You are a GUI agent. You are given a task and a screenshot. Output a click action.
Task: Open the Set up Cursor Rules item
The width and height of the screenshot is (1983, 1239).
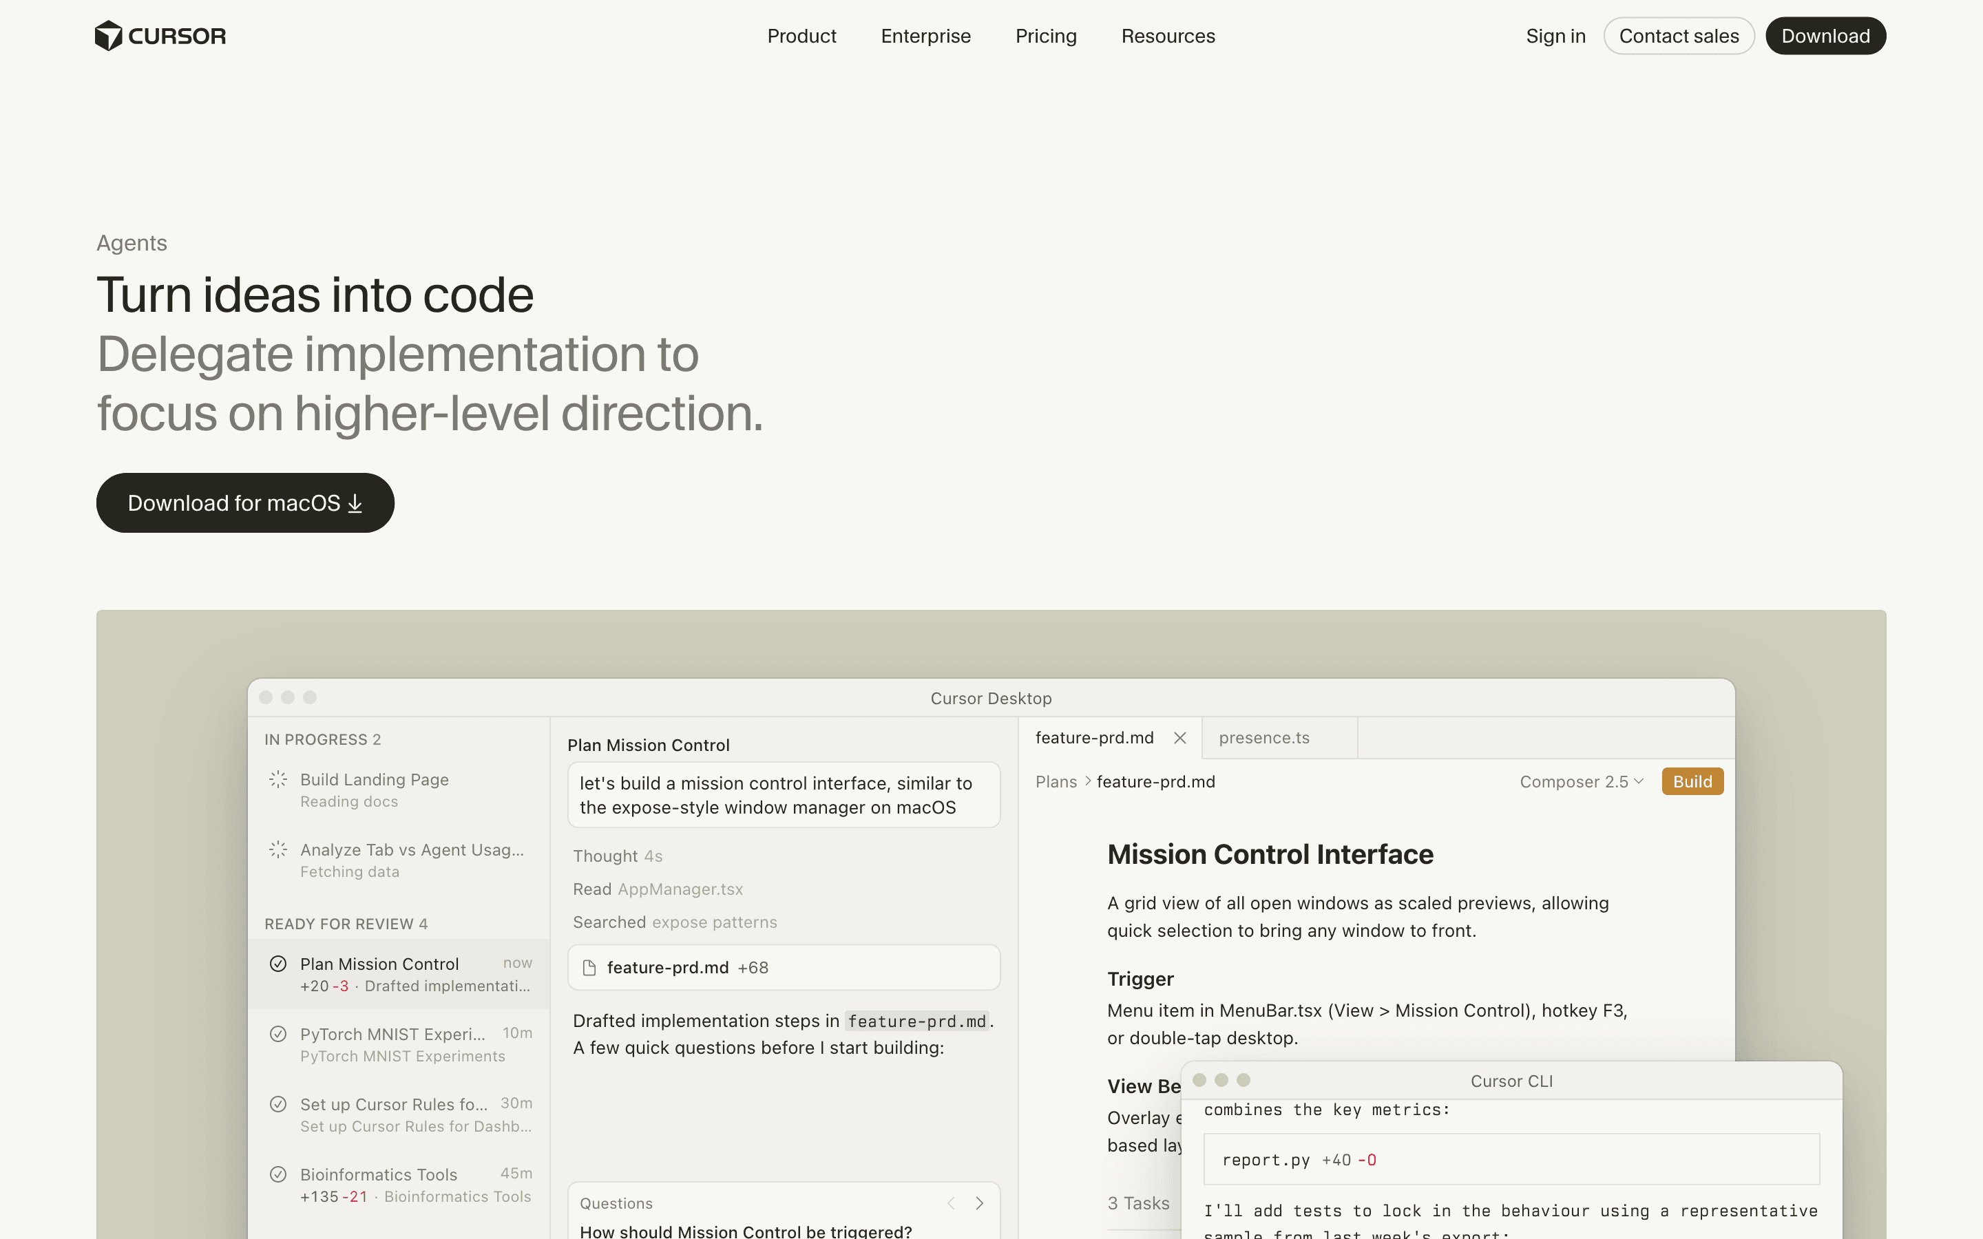[x=398, y=1114]
